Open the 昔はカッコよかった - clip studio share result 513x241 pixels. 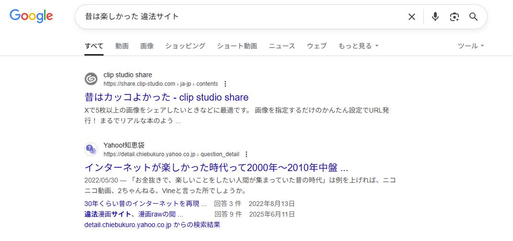coord(166,97)
